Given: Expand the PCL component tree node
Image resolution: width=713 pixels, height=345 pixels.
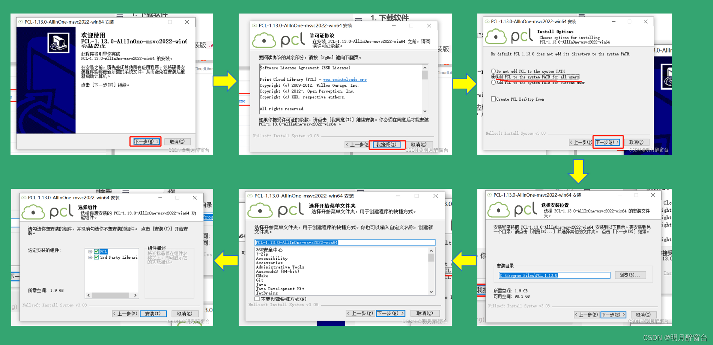Looking at the screenshot, I should tap(90, 252).
